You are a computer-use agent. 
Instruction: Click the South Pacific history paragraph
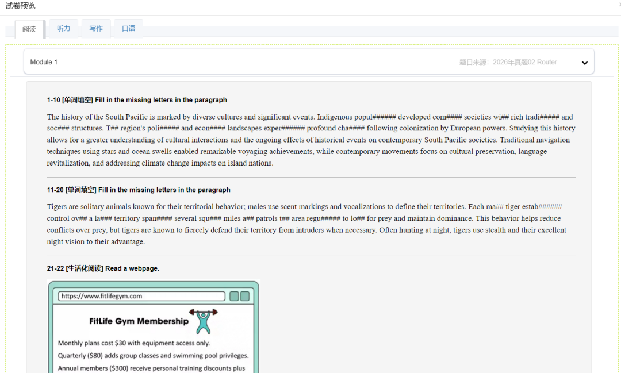click(x=310, y=140)
